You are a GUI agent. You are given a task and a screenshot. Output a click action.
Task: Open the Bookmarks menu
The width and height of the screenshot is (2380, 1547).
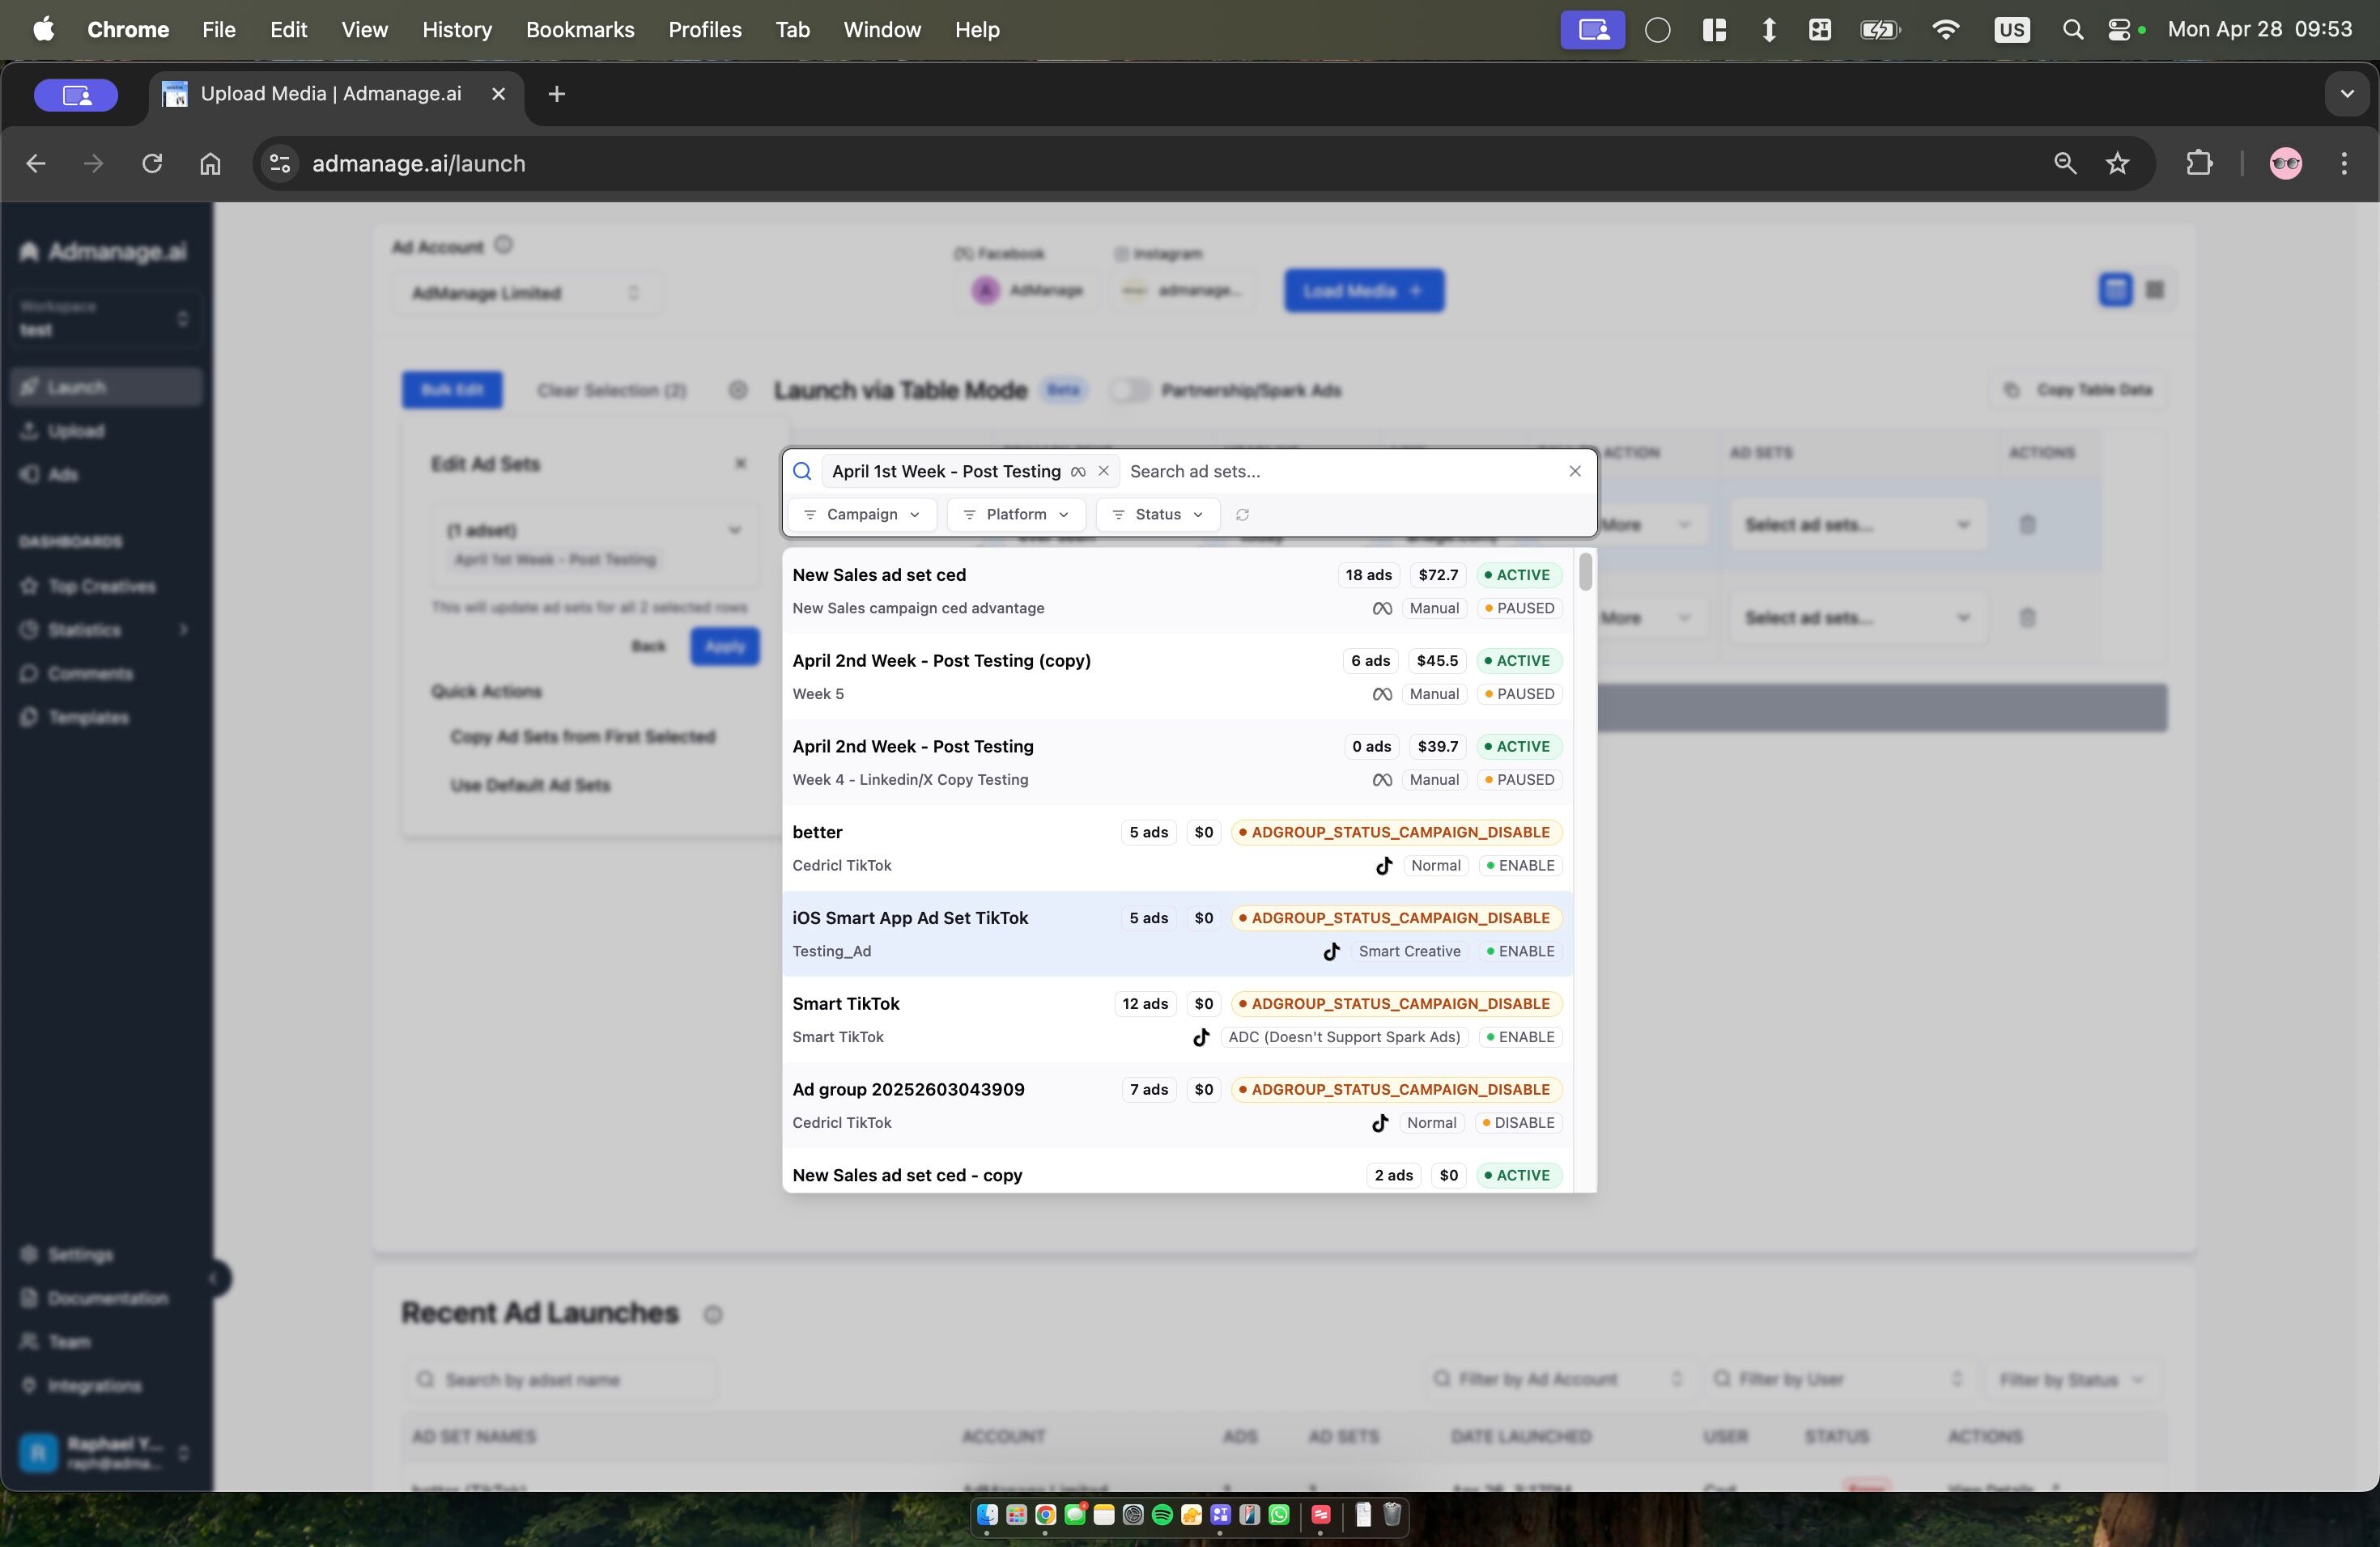tap(580, 30)
